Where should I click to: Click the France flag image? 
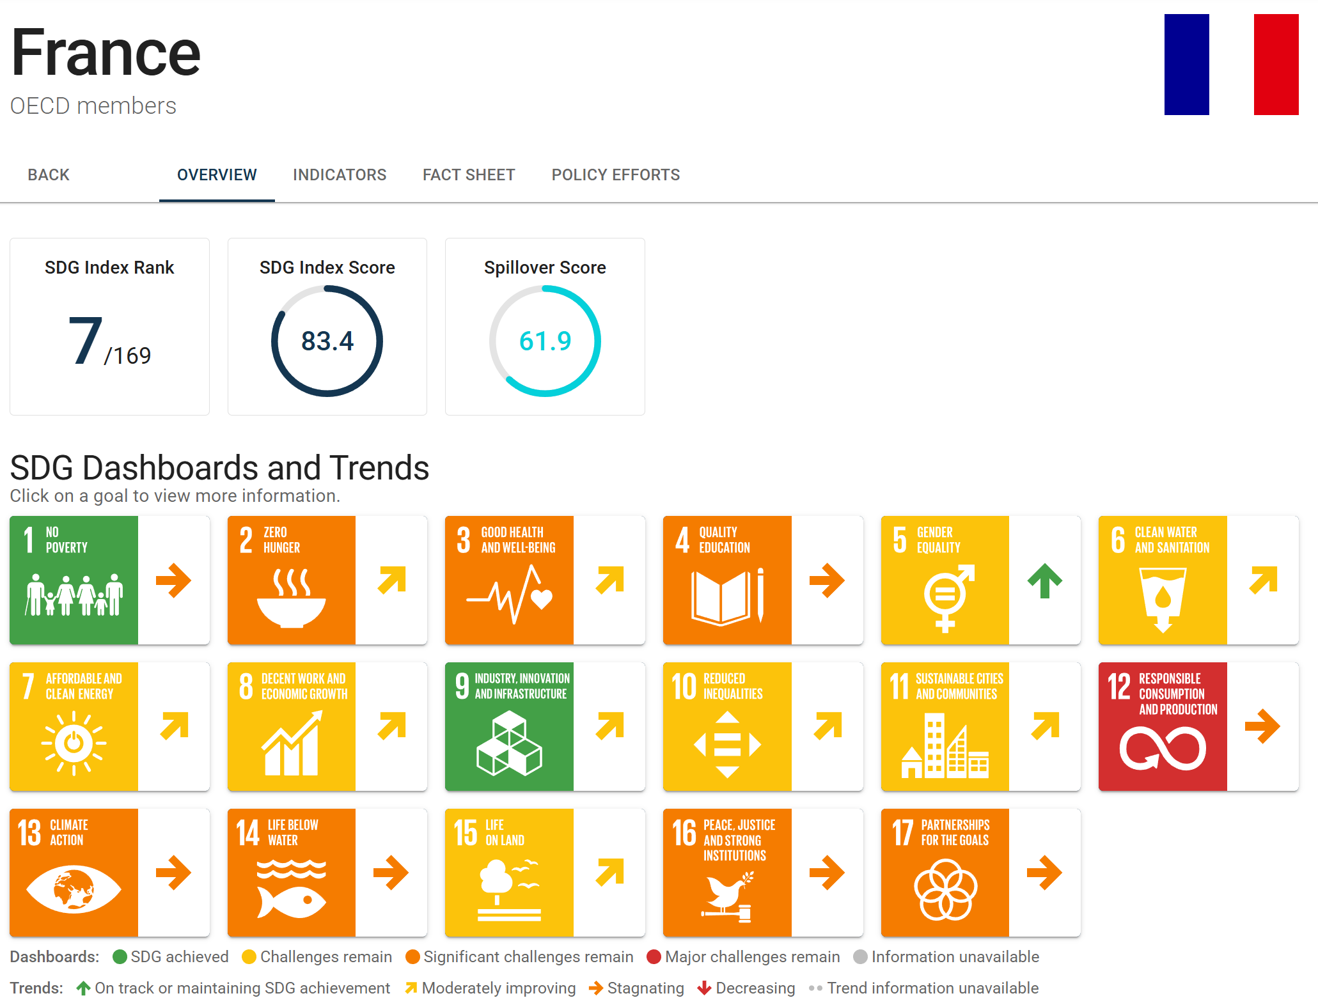pos(1232,65)
